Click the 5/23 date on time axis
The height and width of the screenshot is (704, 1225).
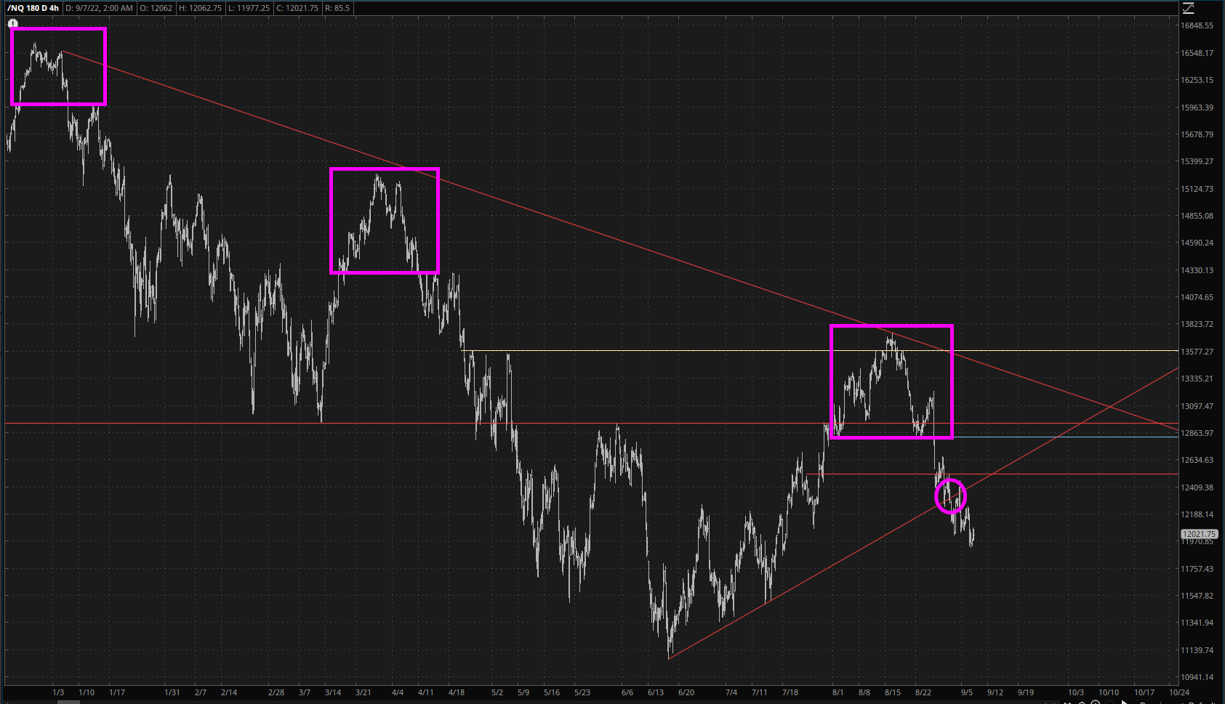click(582, 692)
